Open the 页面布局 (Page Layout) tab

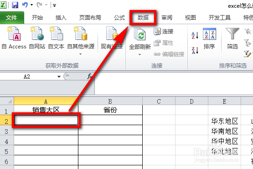[90, 17]
